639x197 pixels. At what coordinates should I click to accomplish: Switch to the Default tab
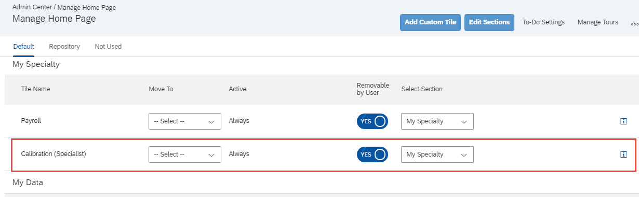pyautogui.click(x=23, y=47)
